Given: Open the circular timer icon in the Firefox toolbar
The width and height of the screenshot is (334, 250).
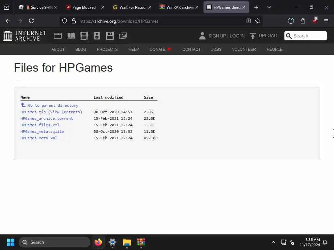Looking at the screenshot, I should (291, 21).
